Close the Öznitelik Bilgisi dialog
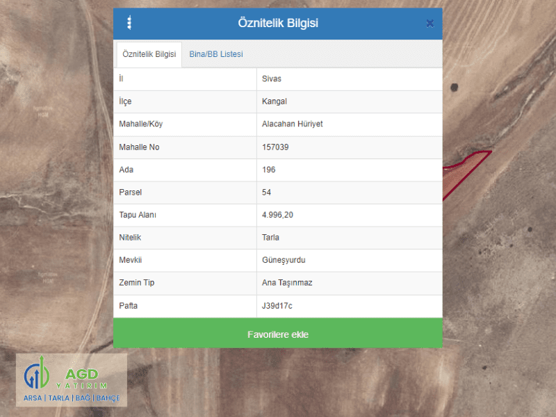The width and height of the screenshot is (556, 417). point(430,24)
